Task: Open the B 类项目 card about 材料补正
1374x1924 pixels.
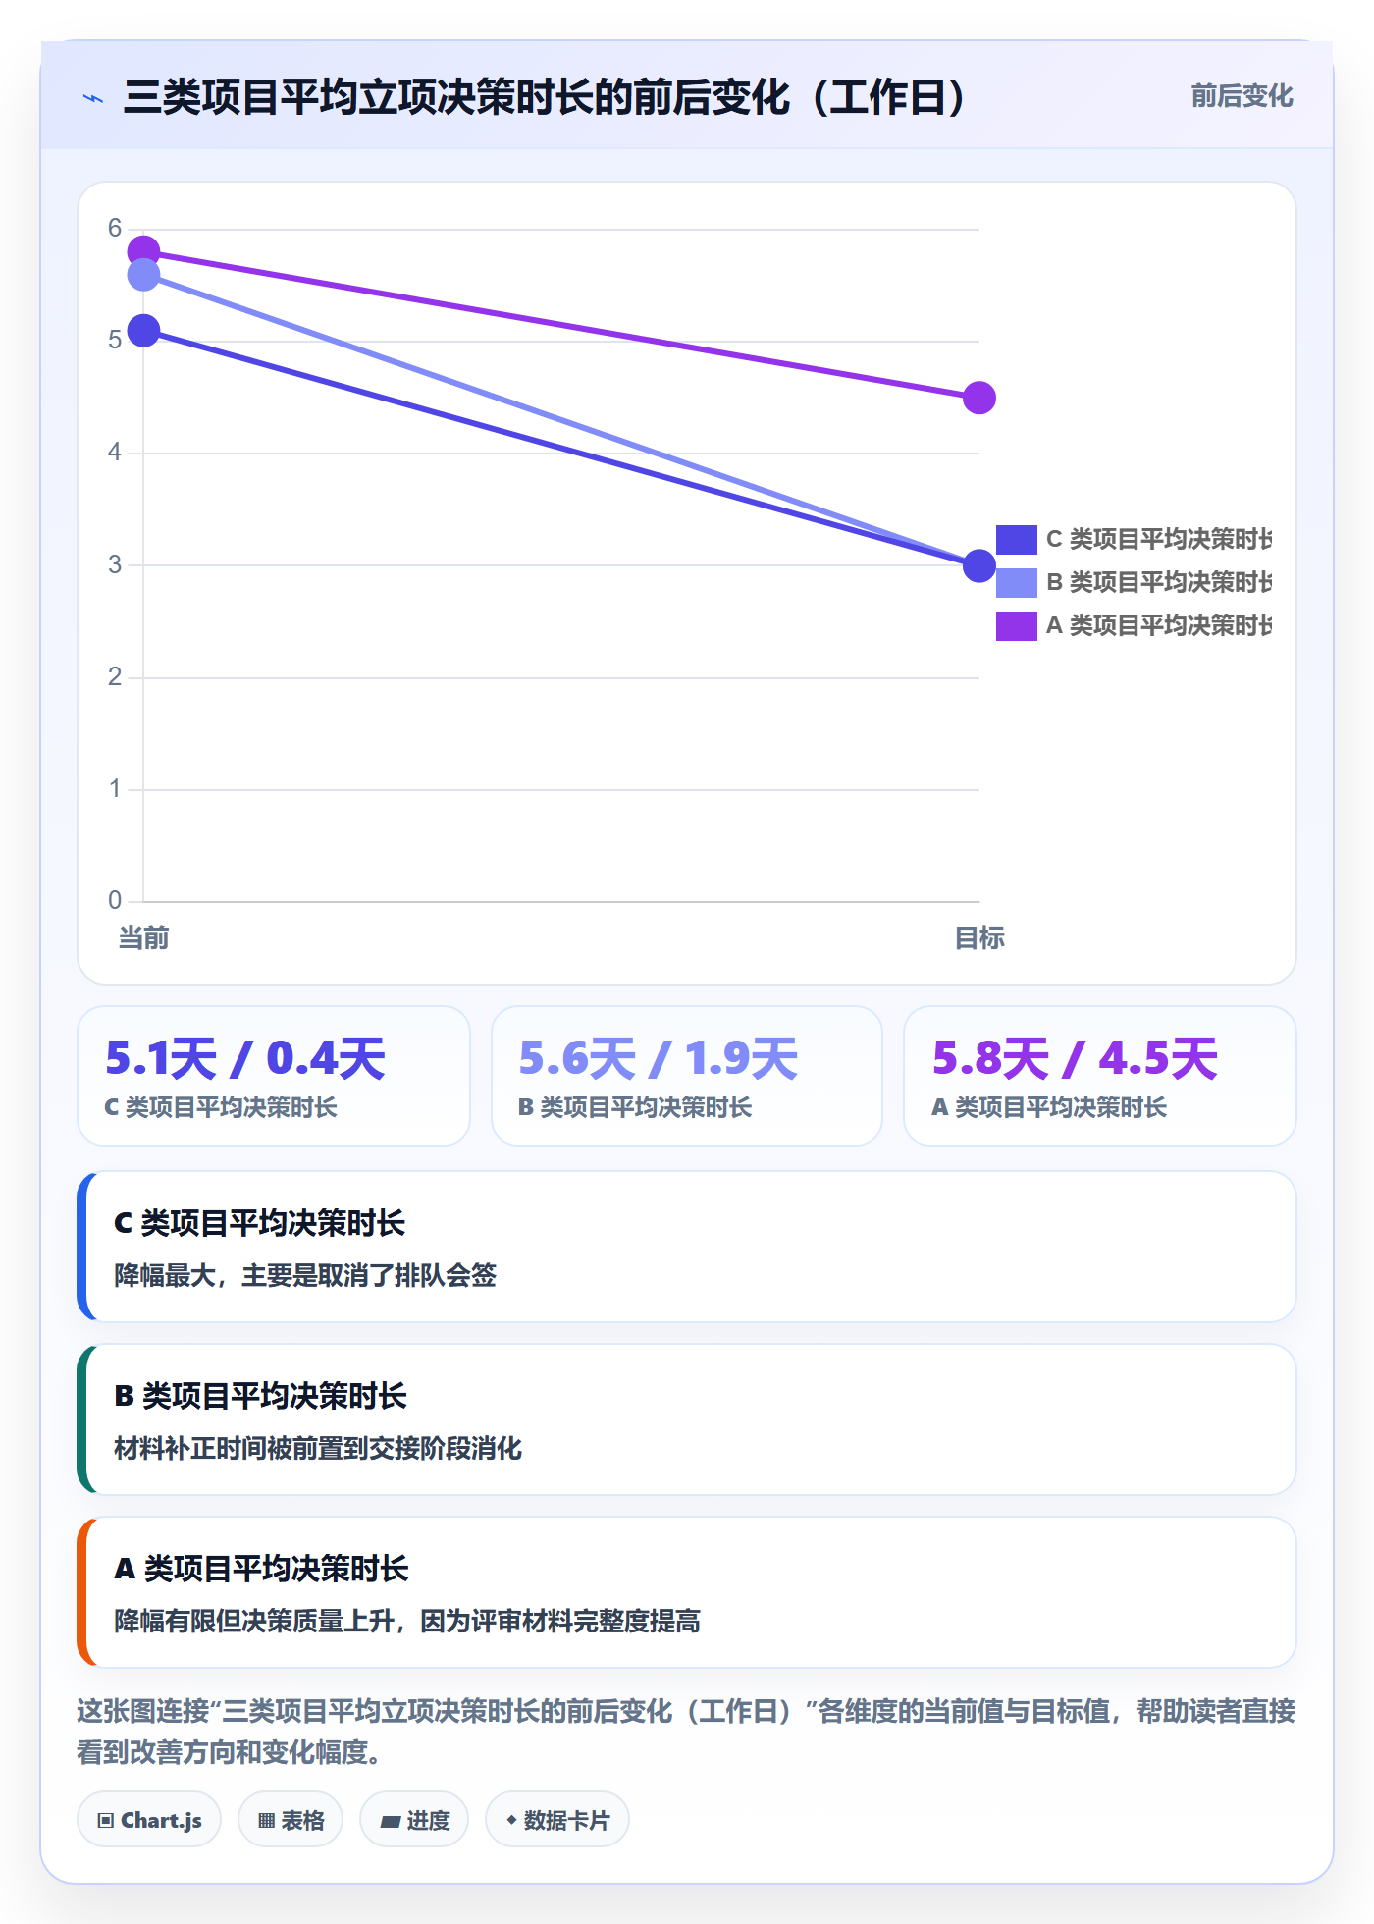Action: [x=687, y=1419]
